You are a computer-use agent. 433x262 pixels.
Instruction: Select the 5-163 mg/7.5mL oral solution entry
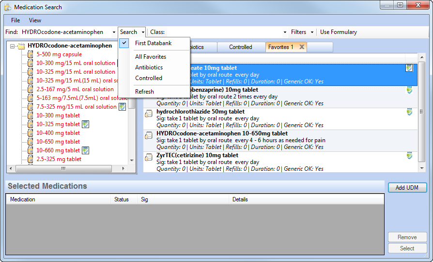(x=82, y=98)
